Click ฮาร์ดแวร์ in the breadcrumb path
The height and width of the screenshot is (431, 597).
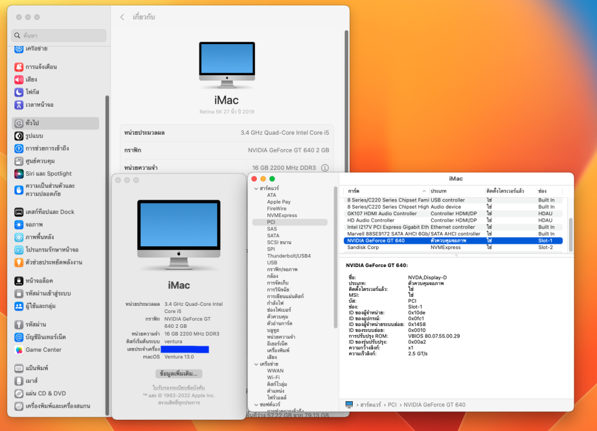371,405
